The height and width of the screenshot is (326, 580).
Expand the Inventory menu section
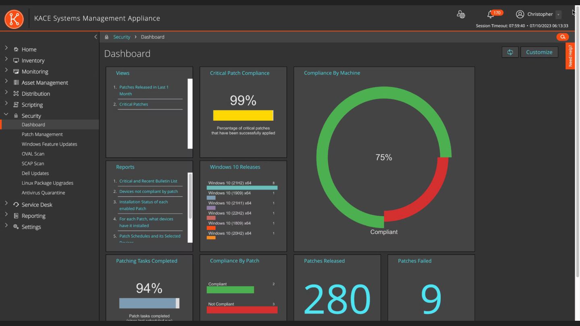(x=6, y=60)
